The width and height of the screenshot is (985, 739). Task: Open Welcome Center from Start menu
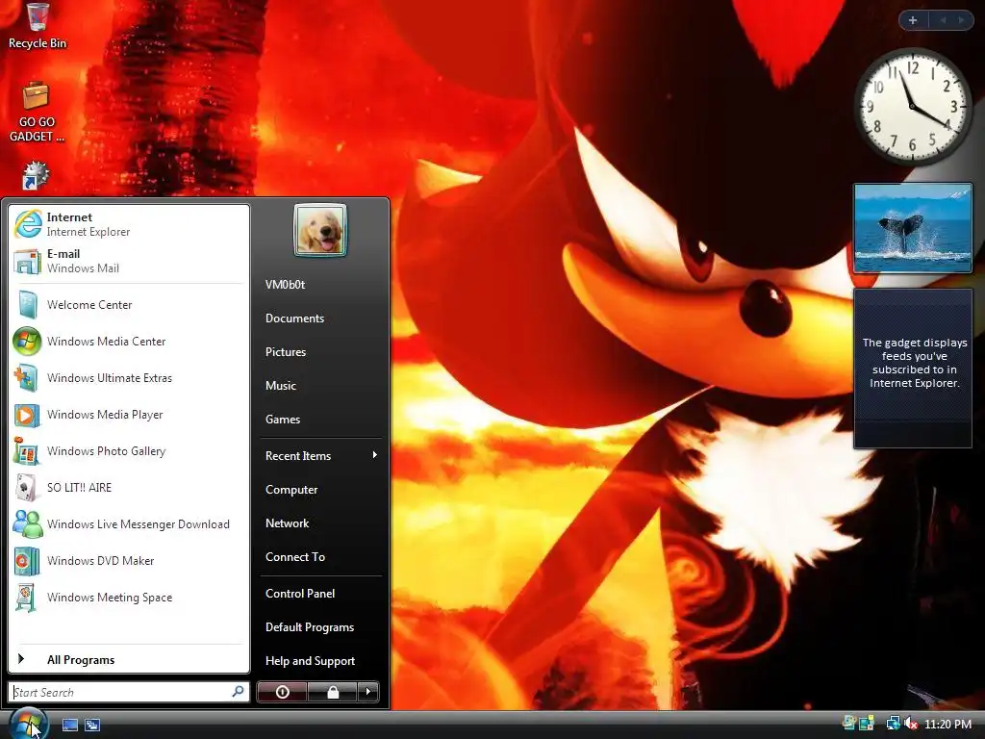[x=129, y=305]
